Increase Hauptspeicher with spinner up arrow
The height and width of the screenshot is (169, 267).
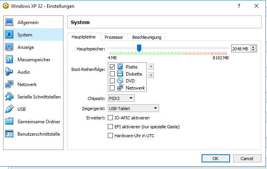click(253, 47)
